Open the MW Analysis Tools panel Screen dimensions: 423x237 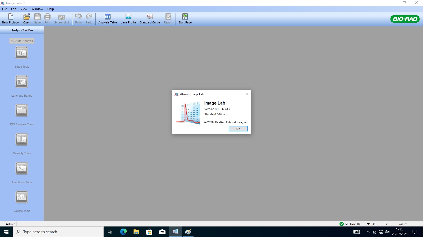click(x=22, y=111)
